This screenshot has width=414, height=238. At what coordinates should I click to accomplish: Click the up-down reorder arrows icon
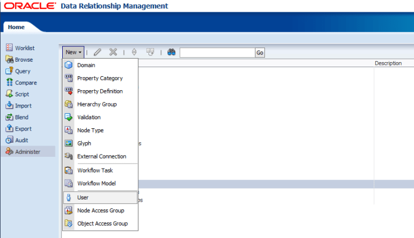pos(134,52)
